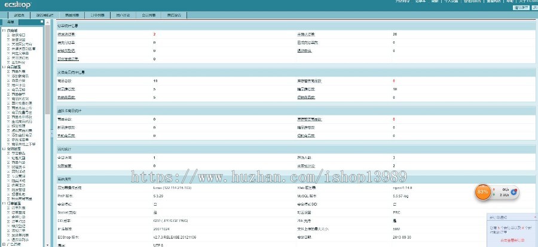Open 团购活动 in the sidebar menu
This screenshot has height=247, width=538.
pyautogui.click(x=18, y=171)
